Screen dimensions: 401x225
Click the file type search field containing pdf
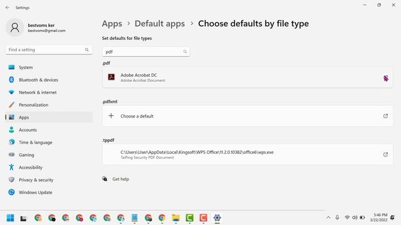146,52
